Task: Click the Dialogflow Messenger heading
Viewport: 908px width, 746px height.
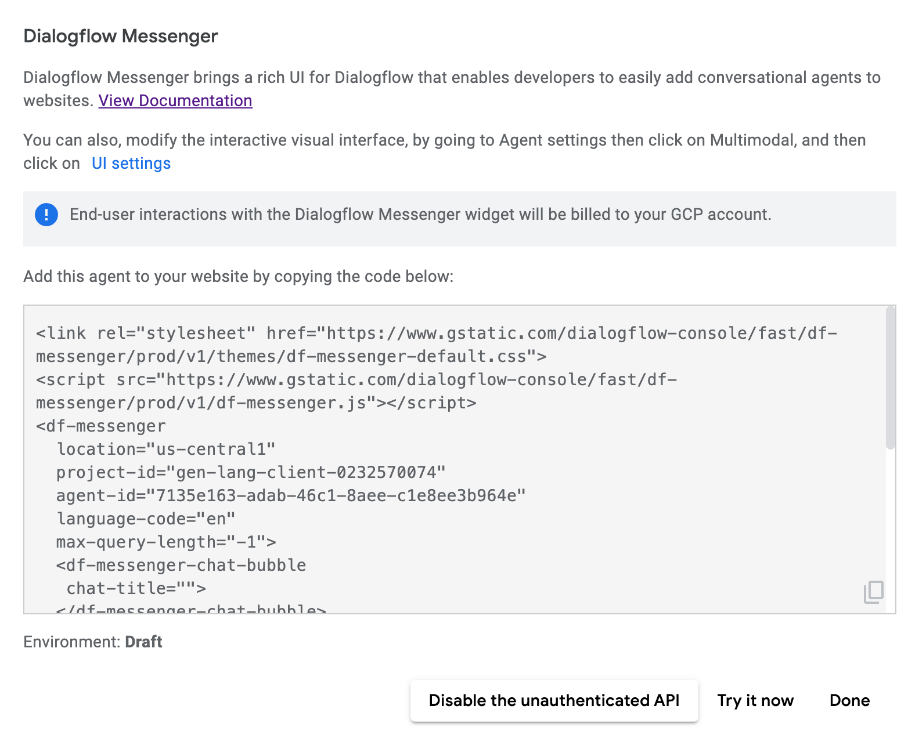Action: click(121, 36)
